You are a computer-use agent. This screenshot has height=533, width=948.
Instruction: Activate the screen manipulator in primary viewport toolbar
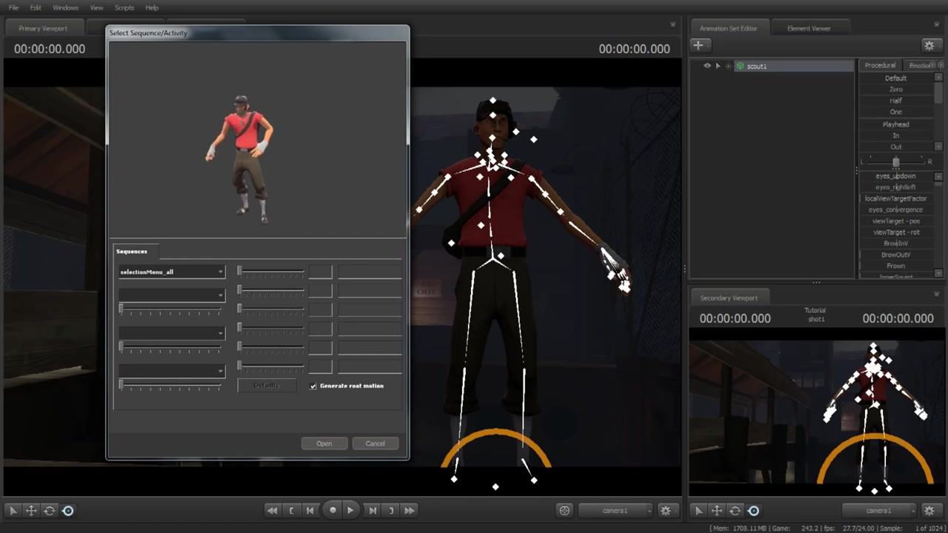[68, 510]
